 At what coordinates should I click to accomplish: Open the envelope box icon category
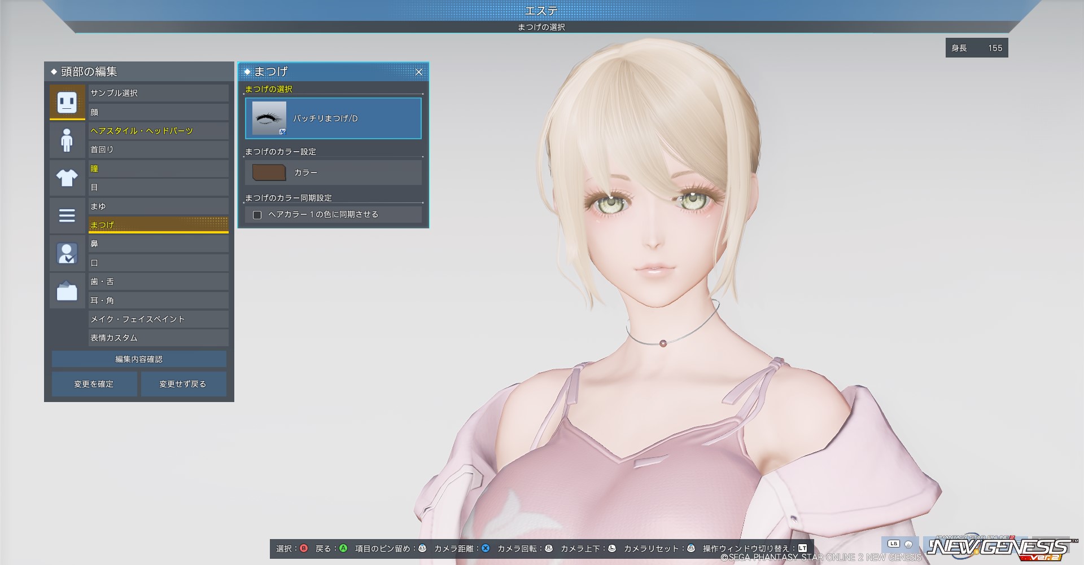[67, 291]
